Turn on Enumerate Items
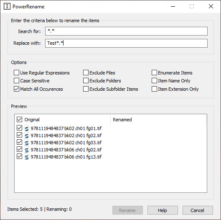This screenshot has width=221, height=220. click(x=154, y=73)
